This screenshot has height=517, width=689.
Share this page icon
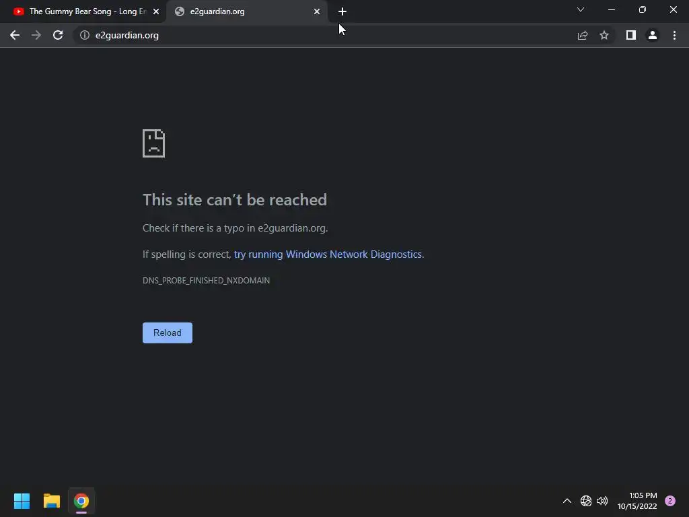pos(583,35)
